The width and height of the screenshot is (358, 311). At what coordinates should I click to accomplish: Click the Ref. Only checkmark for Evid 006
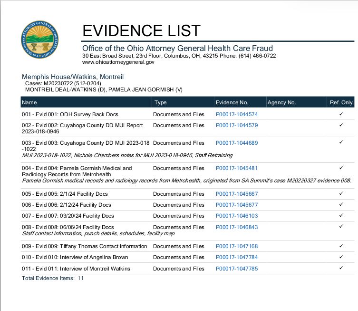click(341, 204)
